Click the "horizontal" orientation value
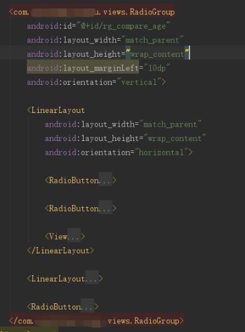The height and width of the screenshot is (332, 245). 161,152
